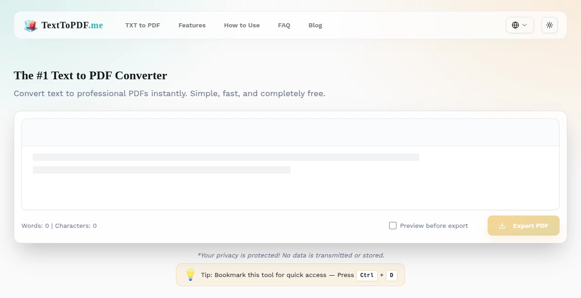The width and height of the screenshot is (581, 298).
Task: Click the TextToPDF.me site name link
Action: [72, 25]
